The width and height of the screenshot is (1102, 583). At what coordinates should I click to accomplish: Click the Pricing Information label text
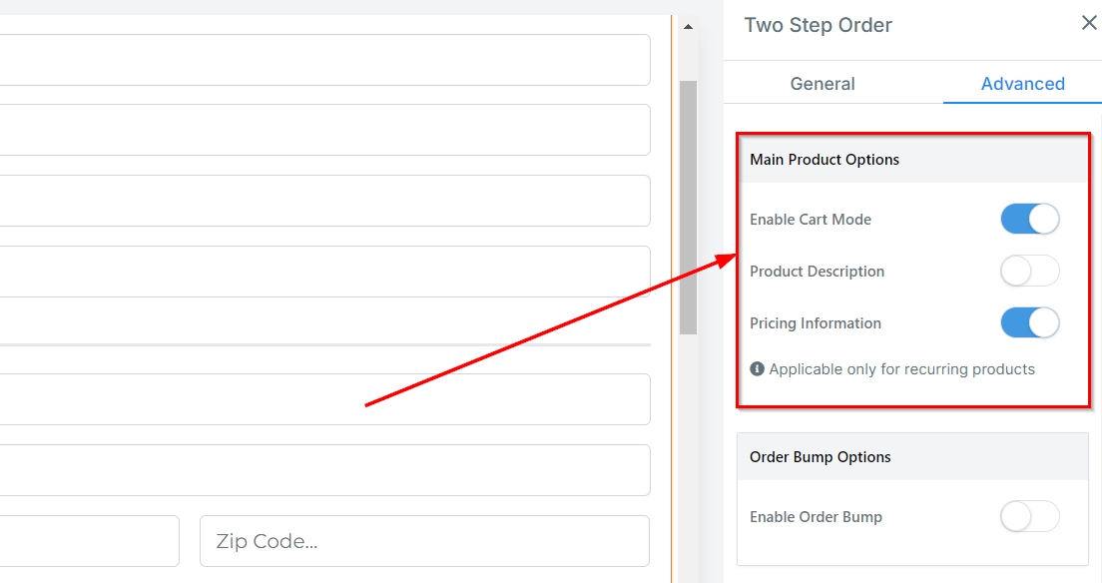tap(816, 323)
